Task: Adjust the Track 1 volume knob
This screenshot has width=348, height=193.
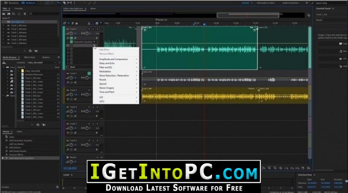Action: [x=71, y=33]
